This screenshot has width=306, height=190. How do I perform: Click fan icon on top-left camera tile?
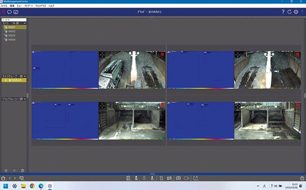click(x=103, y=55)
